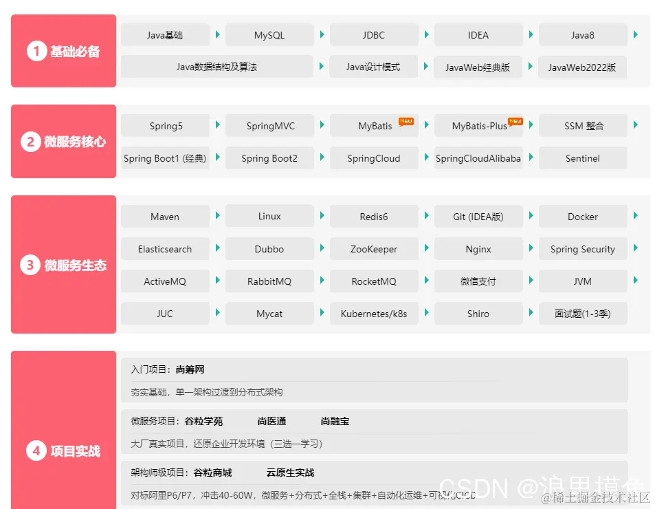Open the SpringMVC course
This screenshot has width=655, height=509.
(269, 126)
